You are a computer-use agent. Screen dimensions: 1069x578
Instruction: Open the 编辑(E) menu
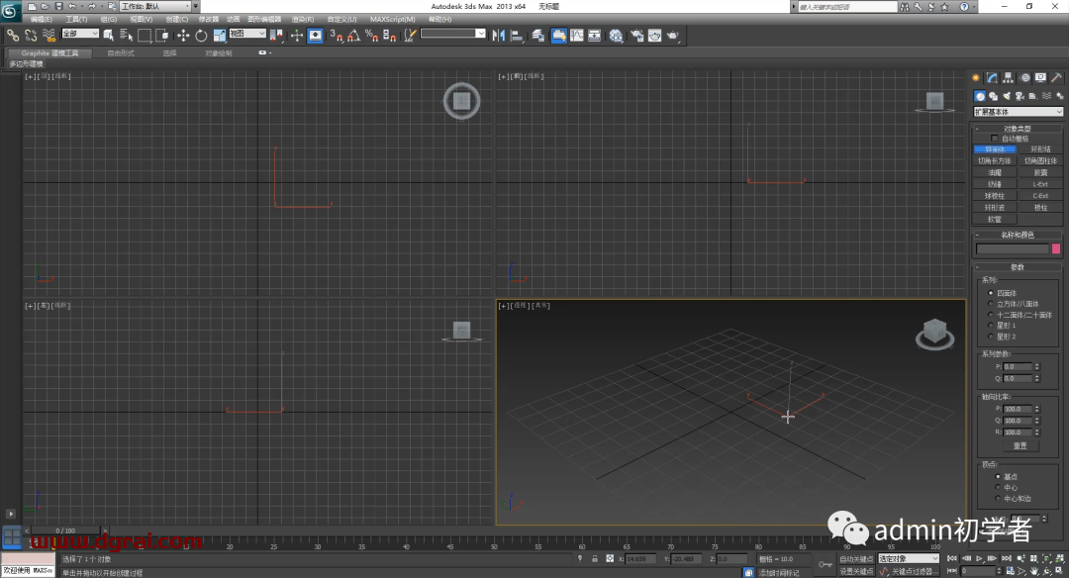[x=42, y=19]
